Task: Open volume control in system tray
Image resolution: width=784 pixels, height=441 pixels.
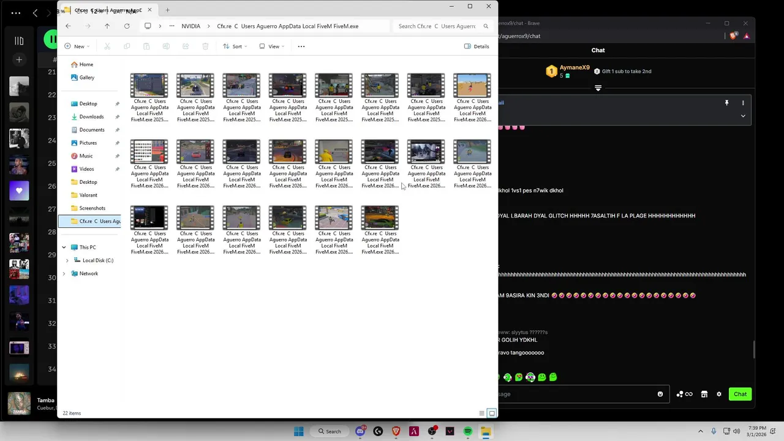Action: pyautogui.click(x=736, y=431)
